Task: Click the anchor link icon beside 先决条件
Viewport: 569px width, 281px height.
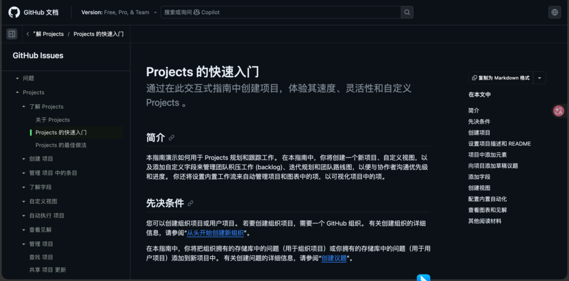Action: click(x=191, y=203)
